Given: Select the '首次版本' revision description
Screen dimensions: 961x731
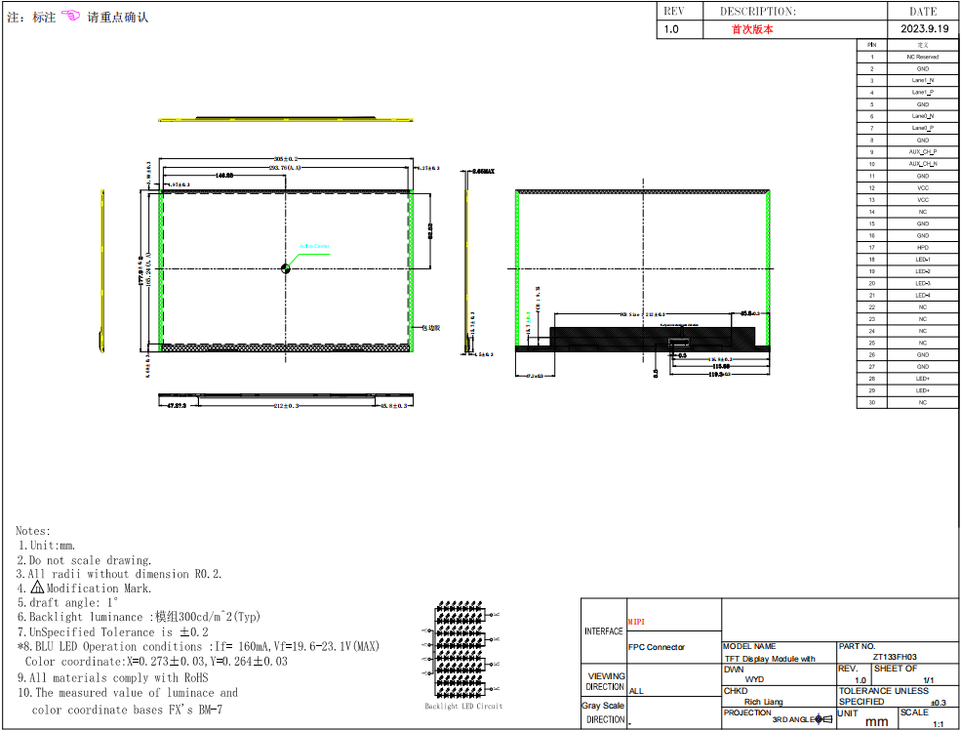Looking at the screenshot, I should [752, 29].
